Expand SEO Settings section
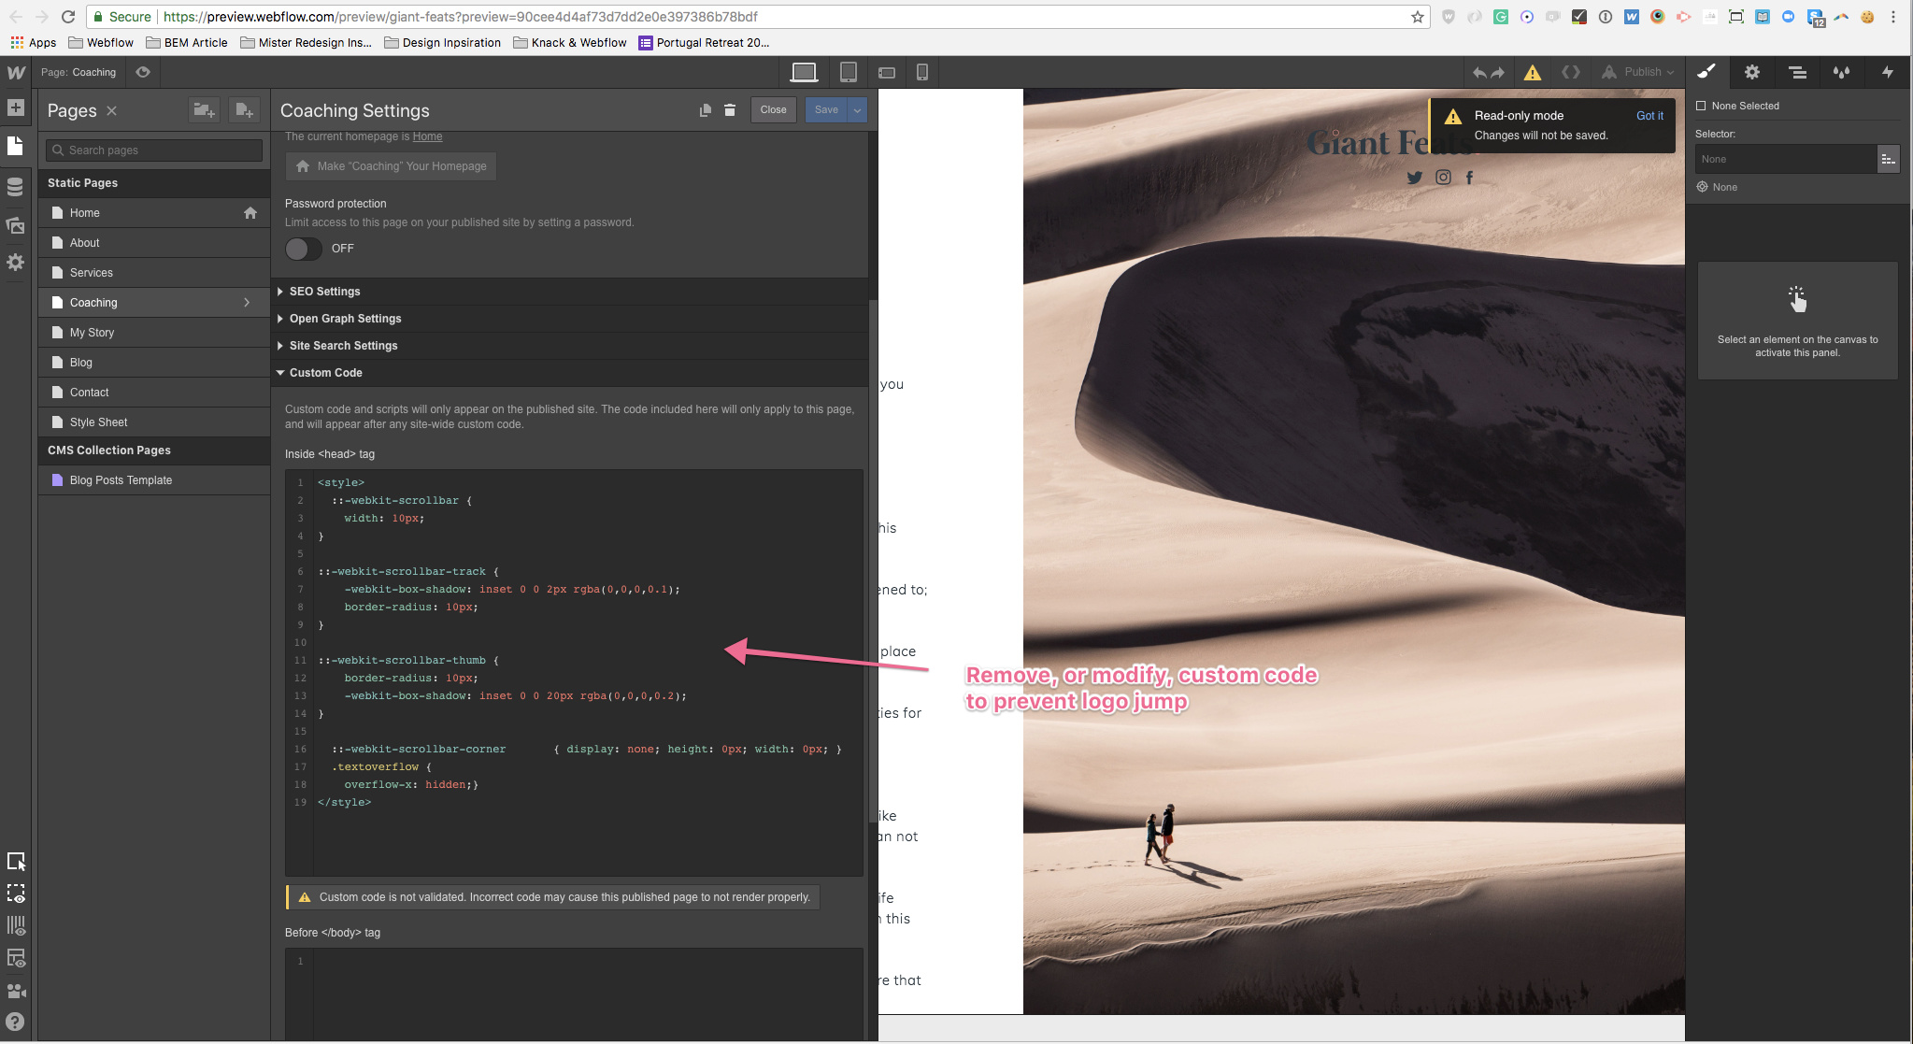This screenshot has width=1913, height=1044. coord(324,292)
